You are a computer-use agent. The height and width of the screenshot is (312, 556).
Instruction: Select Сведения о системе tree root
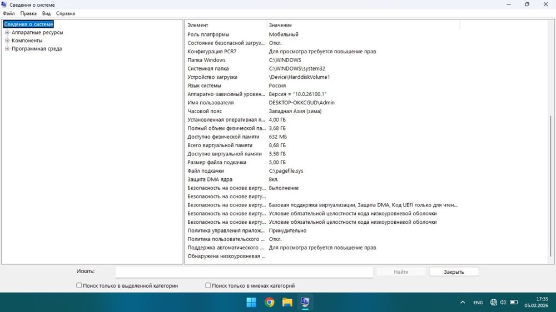pyautogui.click(x=28, y=24)
